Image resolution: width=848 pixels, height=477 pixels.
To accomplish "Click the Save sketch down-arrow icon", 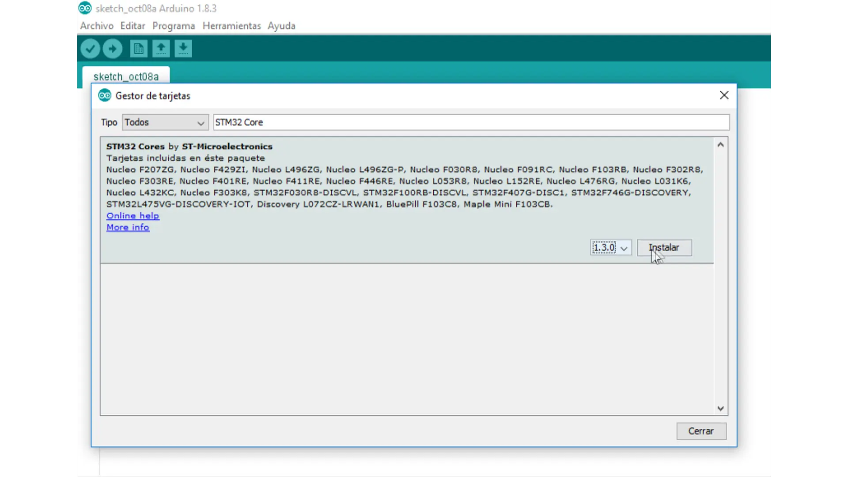I will [x=183, y=49].
